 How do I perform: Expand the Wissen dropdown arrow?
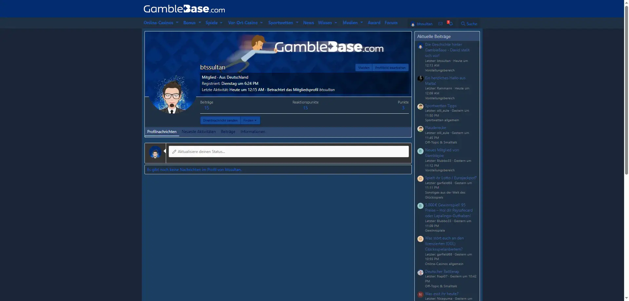pos(336,23)
